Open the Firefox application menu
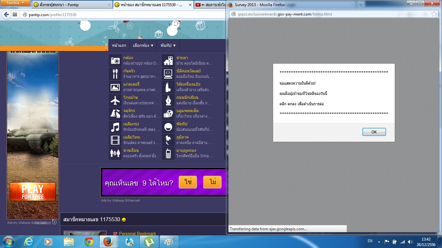 point(15,3)
